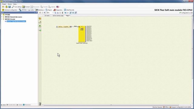Switch to the Function block panel tab
194x109 pixels.
coord(11,105)
